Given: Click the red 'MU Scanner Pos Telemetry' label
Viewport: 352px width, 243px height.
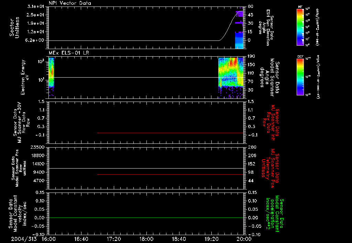Looking at the screenshot, I should (271, 168).
